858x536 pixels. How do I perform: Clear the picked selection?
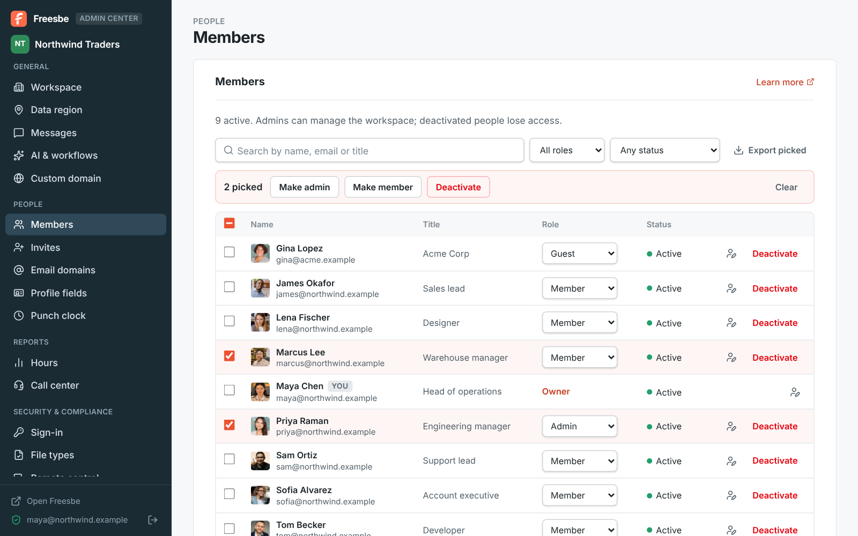point(786,187)
